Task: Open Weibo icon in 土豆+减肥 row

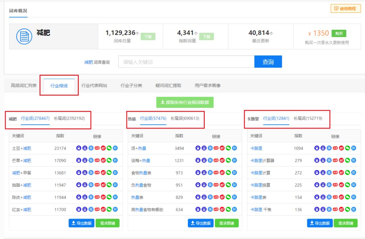Action: coord(103,148)
